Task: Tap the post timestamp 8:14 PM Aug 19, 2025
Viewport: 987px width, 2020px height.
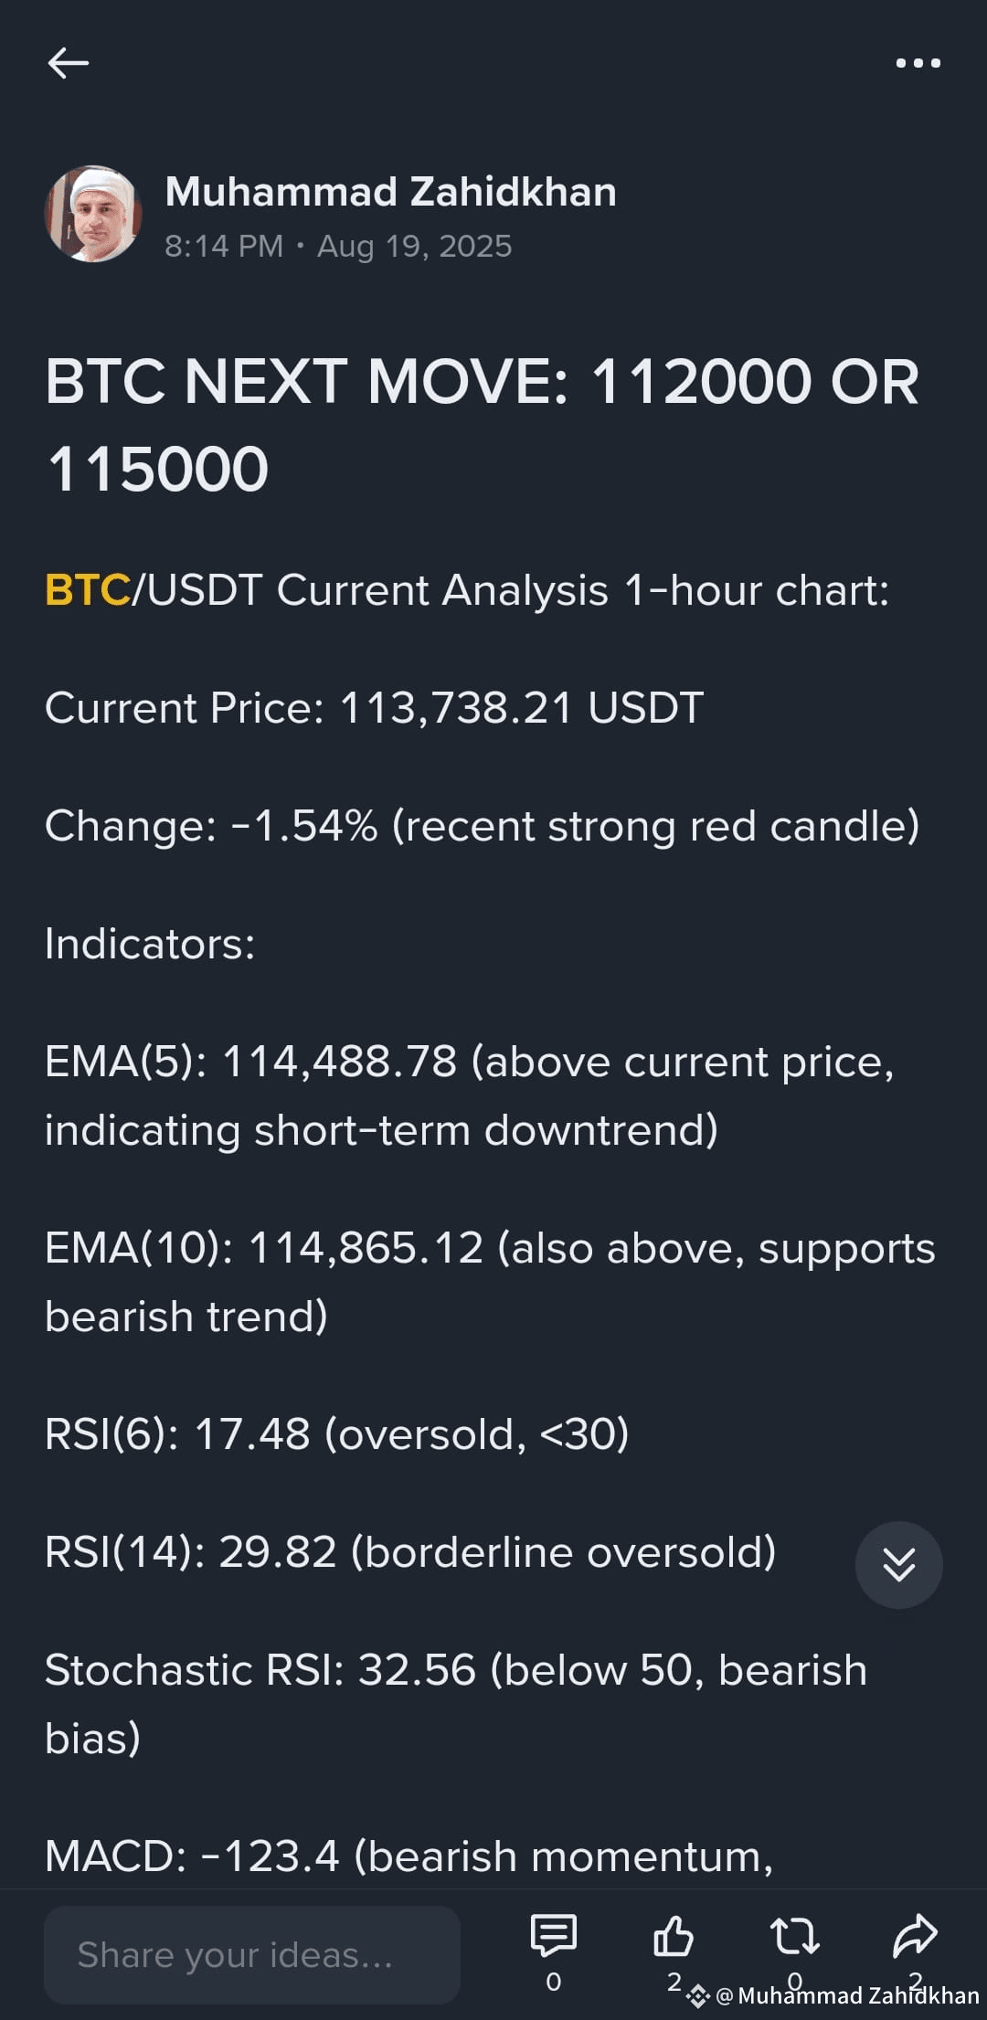Action: [338, 246]
